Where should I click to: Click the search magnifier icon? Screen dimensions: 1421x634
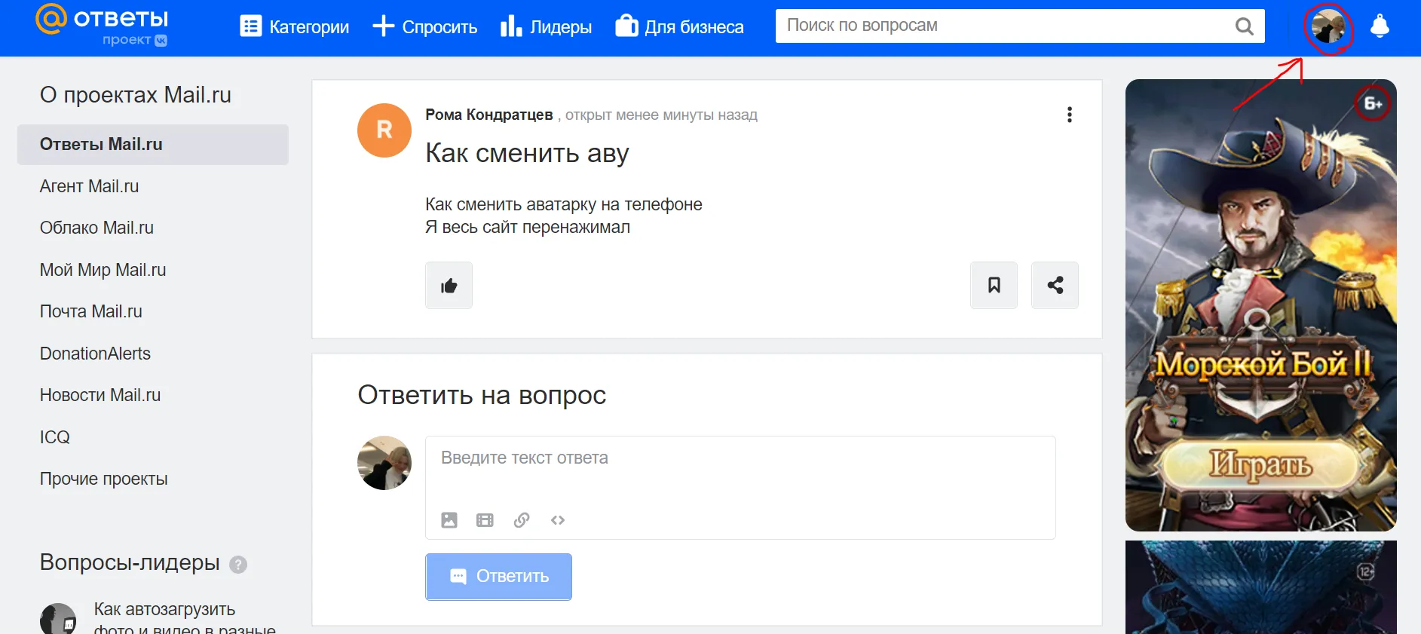[x=1245, y=26]
